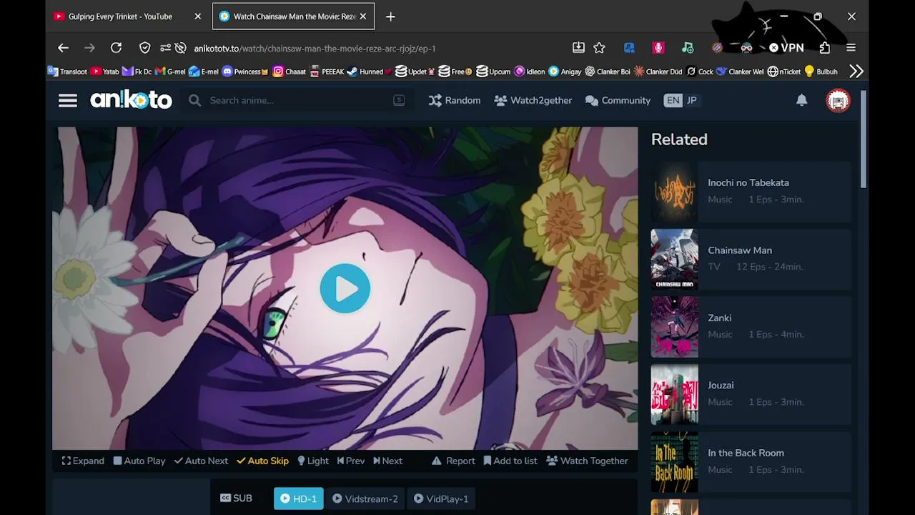Viewport: 915px width, 515px height.
Task: Click the install/download page icon in address bar
Action: 578,48
